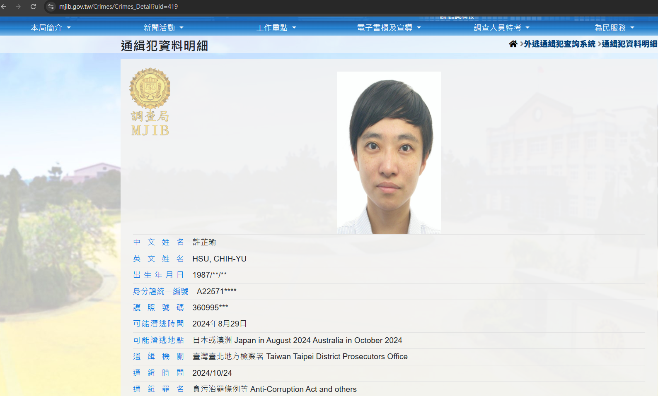Viewport: 658px width, 396px height.
Task: Click the browser back arrow
Action: 4,7
